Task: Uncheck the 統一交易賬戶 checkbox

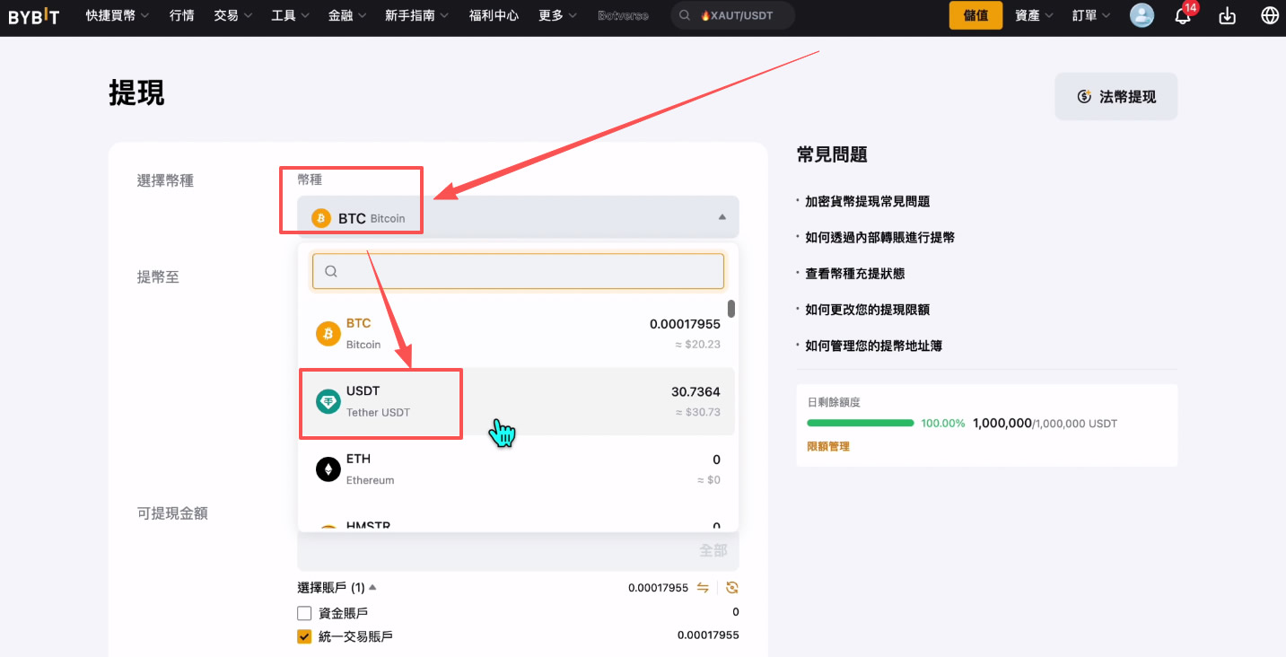Action: (305, 635)
